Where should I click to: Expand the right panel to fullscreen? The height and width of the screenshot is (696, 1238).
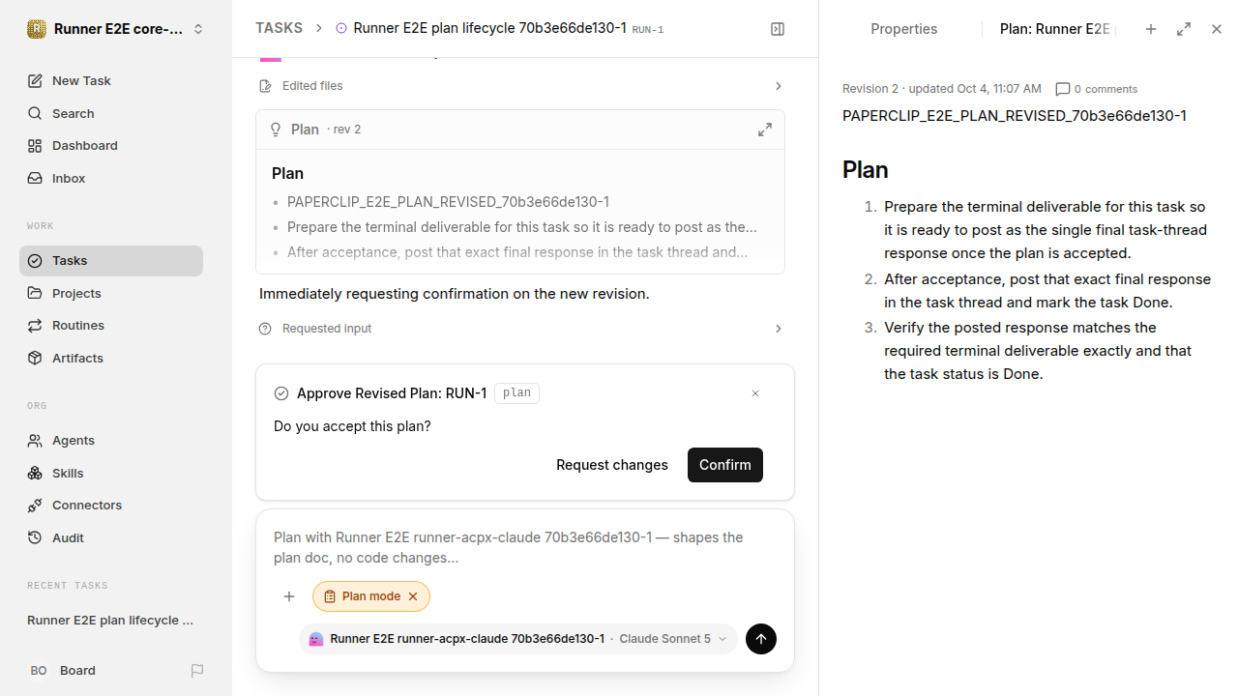pyautogui.click(x=1184, y=29)
